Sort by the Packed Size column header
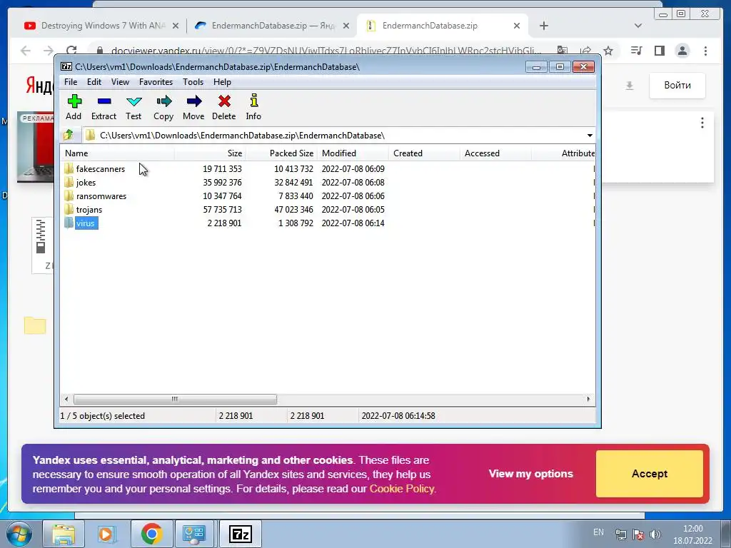This screenshot has height=548, width=731. pyautogui.click(x=281, y=153)
